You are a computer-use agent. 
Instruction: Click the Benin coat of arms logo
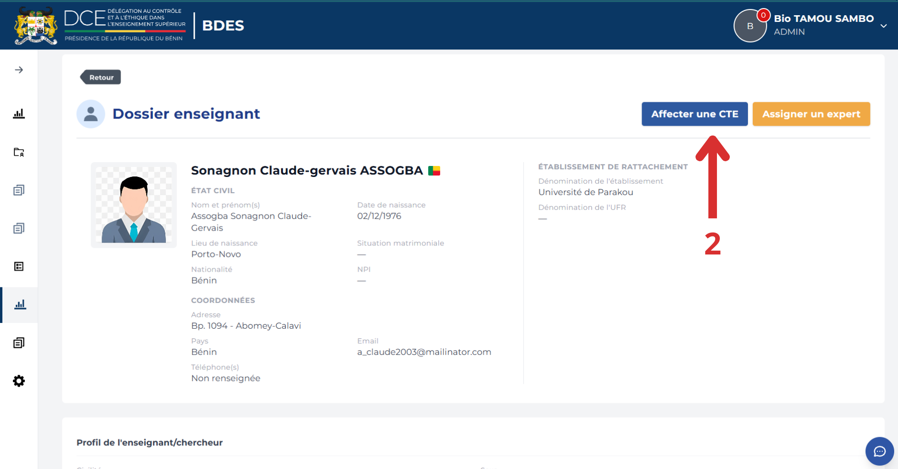[x=36, y=26]
